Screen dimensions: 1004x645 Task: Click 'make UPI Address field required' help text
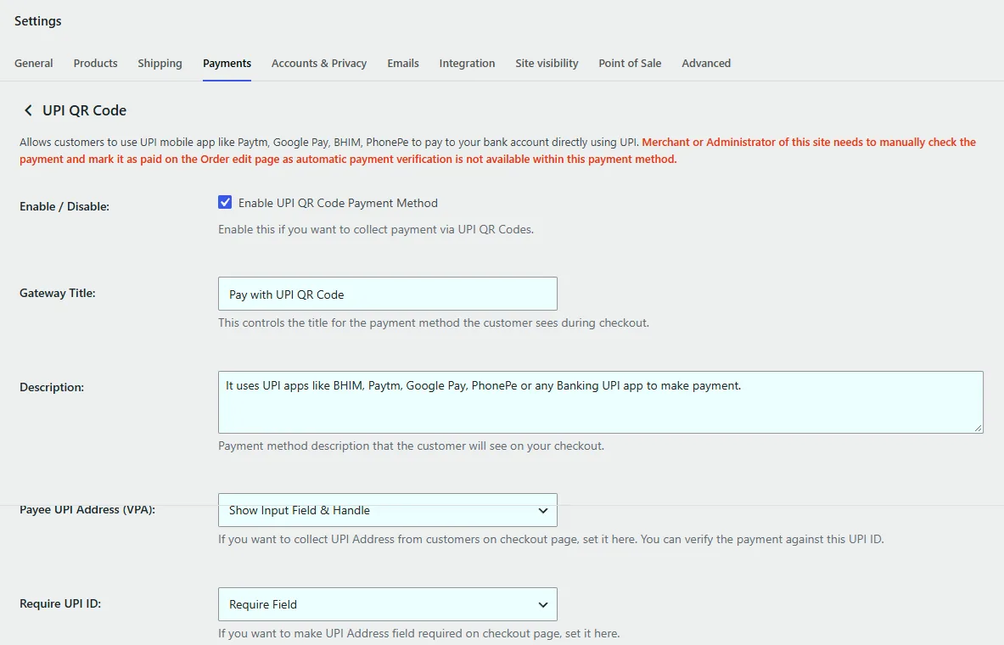(x=418, y=633)
